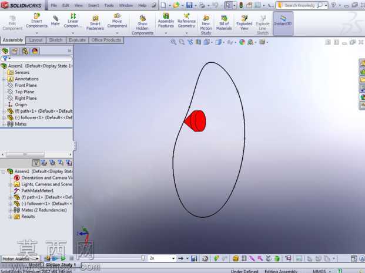Switch to the Evaluate tab

[77, 40]
